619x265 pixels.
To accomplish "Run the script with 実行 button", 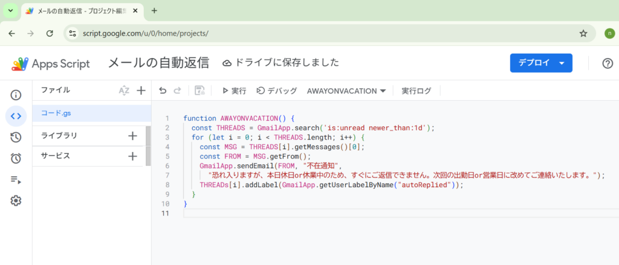I will (234, 91).
